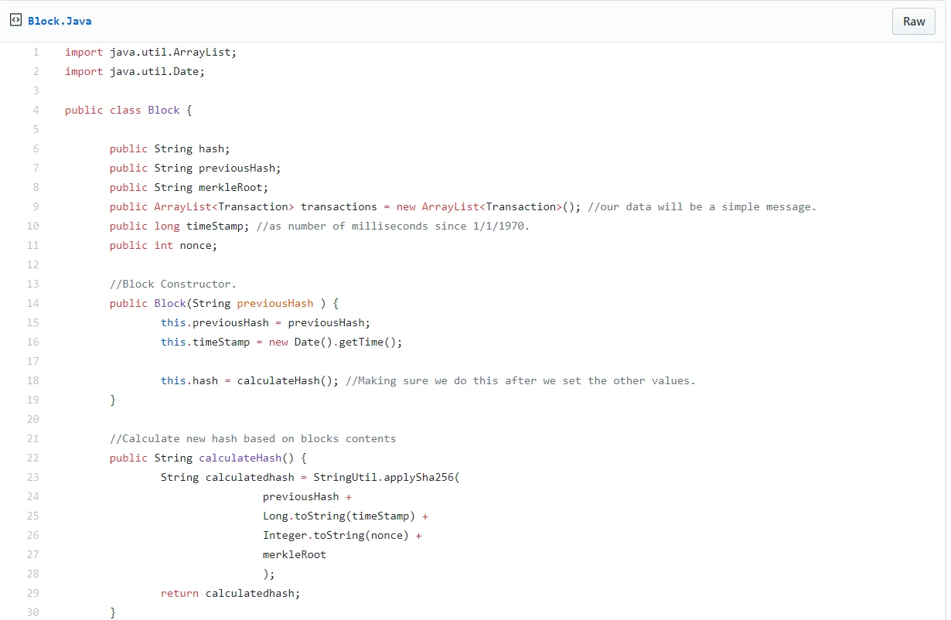This screenshot has width=951, height=620.
Task: Click 'public String merkleRoot;' field line
Action: click(x=189, y=188)
